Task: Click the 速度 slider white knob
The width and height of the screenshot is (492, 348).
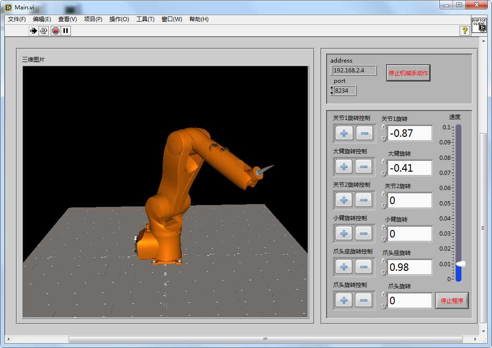Action: click(x=460, y=264)
